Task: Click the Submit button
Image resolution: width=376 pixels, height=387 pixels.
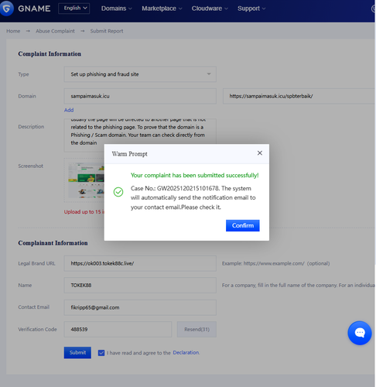Action: 77,353
